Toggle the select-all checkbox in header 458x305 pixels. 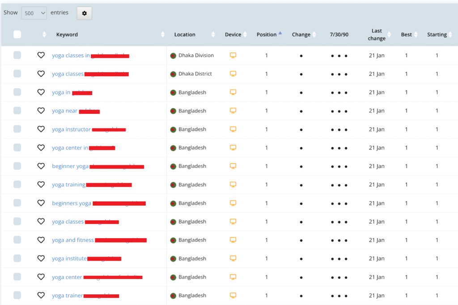pyautogui.click(x=17, y=34)
